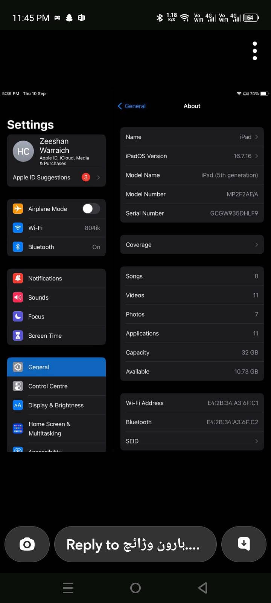Image resolution: width=271 pixels, height=603 pixels.
Task: Tap the Wi-Fi settings icon
Action: coord(18,228)
